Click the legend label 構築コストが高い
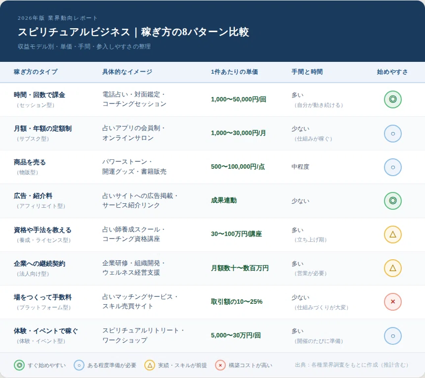 click(251, 366)
